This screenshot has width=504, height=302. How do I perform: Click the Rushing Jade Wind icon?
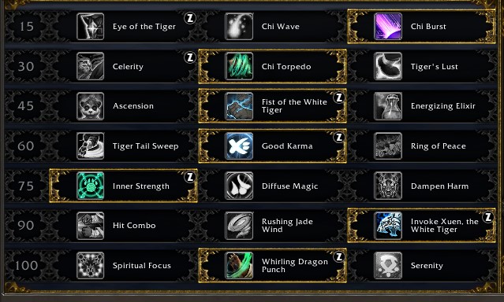(x=239, y=226)
